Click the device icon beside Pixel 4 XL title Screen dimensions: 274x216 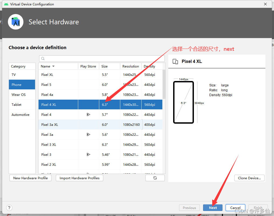click(175, 62)
